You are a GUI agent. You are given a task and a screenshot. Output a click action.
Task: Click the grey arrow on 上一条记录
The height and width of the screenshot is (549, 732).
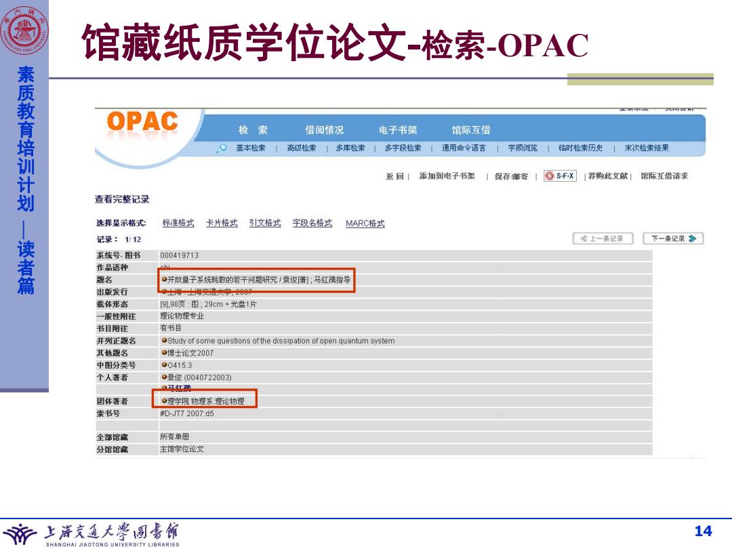(584, 239)
